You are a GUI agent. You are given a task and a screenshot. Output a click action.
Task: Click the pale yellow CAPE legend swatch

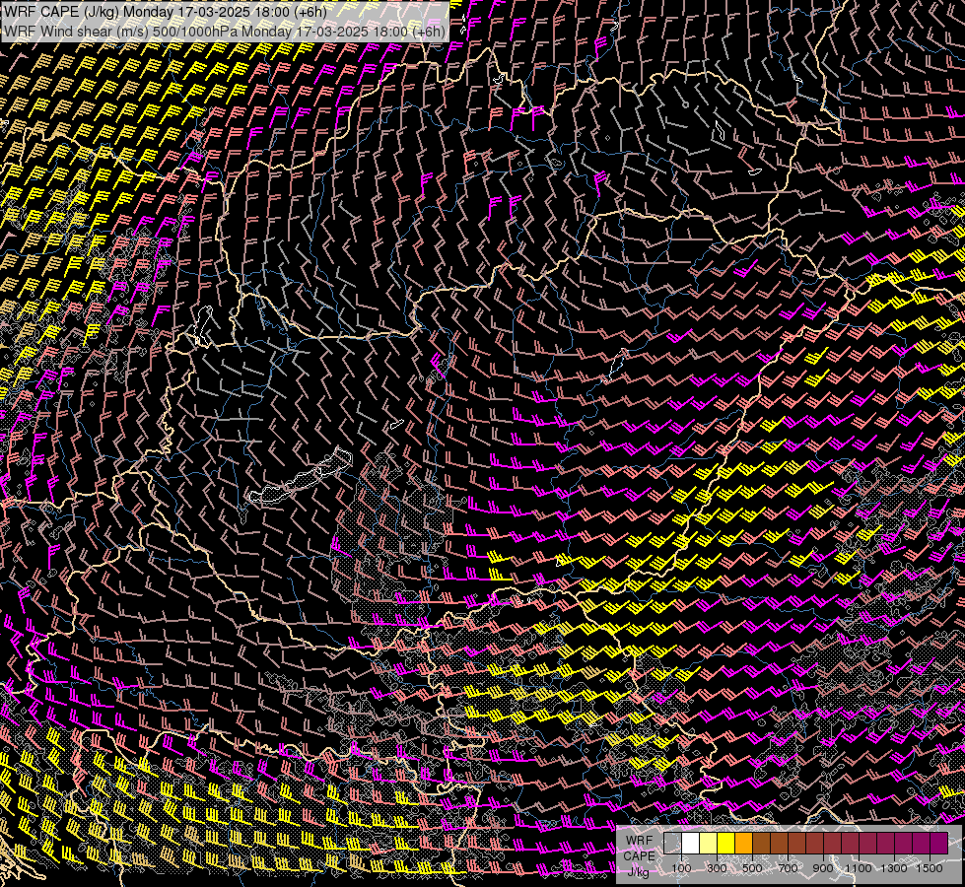click(x=709, y=843)
